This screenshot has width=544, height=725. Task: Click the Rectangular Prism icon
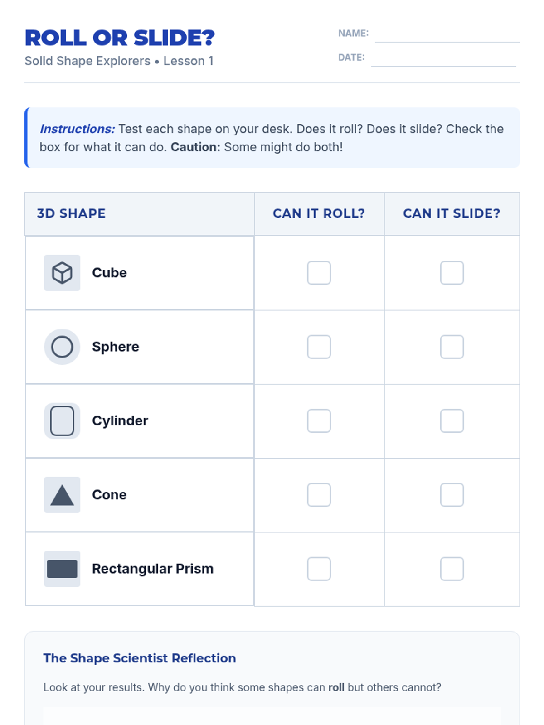pyautogui.click(x=62, y=569)
